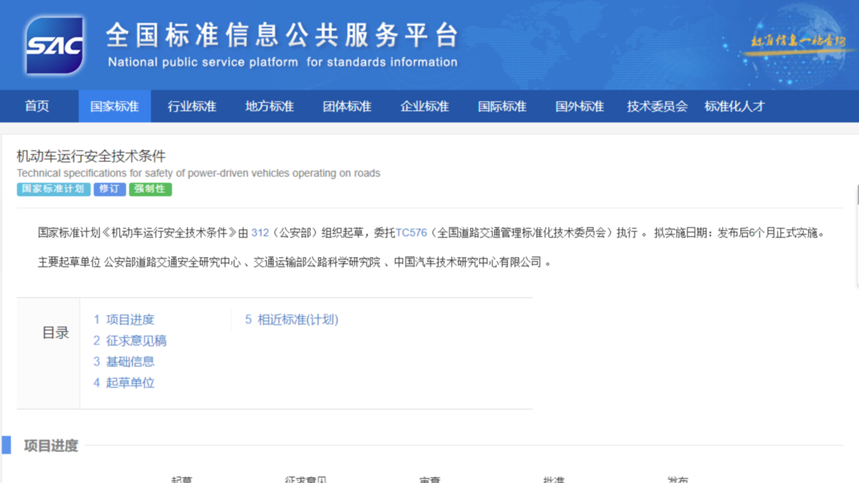Open 相近标准(计划) contents link

tap(297, 319)
